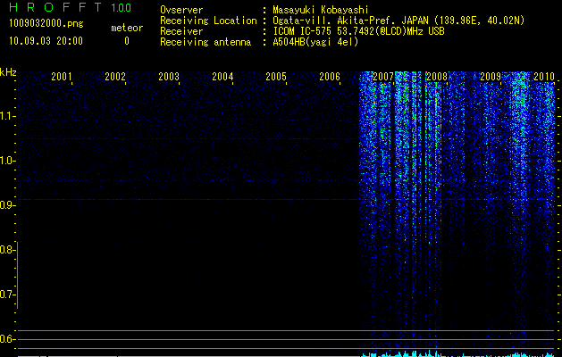This screenshot has height=357, width=562.
Task: Select the ICOM IC-575 53.7492 MHz receiver text
Action: (358, 31)
